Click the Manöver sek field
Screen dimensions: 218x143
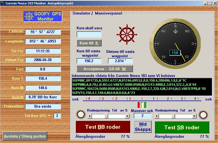pyautogui.click(x=142, y=116)
